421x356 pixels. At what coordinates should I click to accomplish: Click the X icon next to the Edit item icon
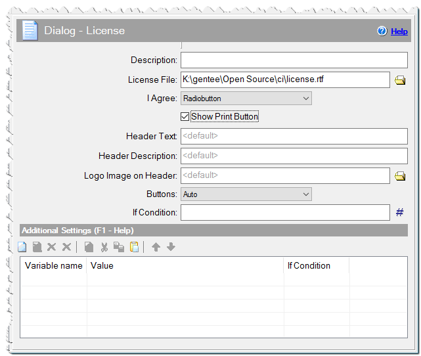(x=51, y=247)
